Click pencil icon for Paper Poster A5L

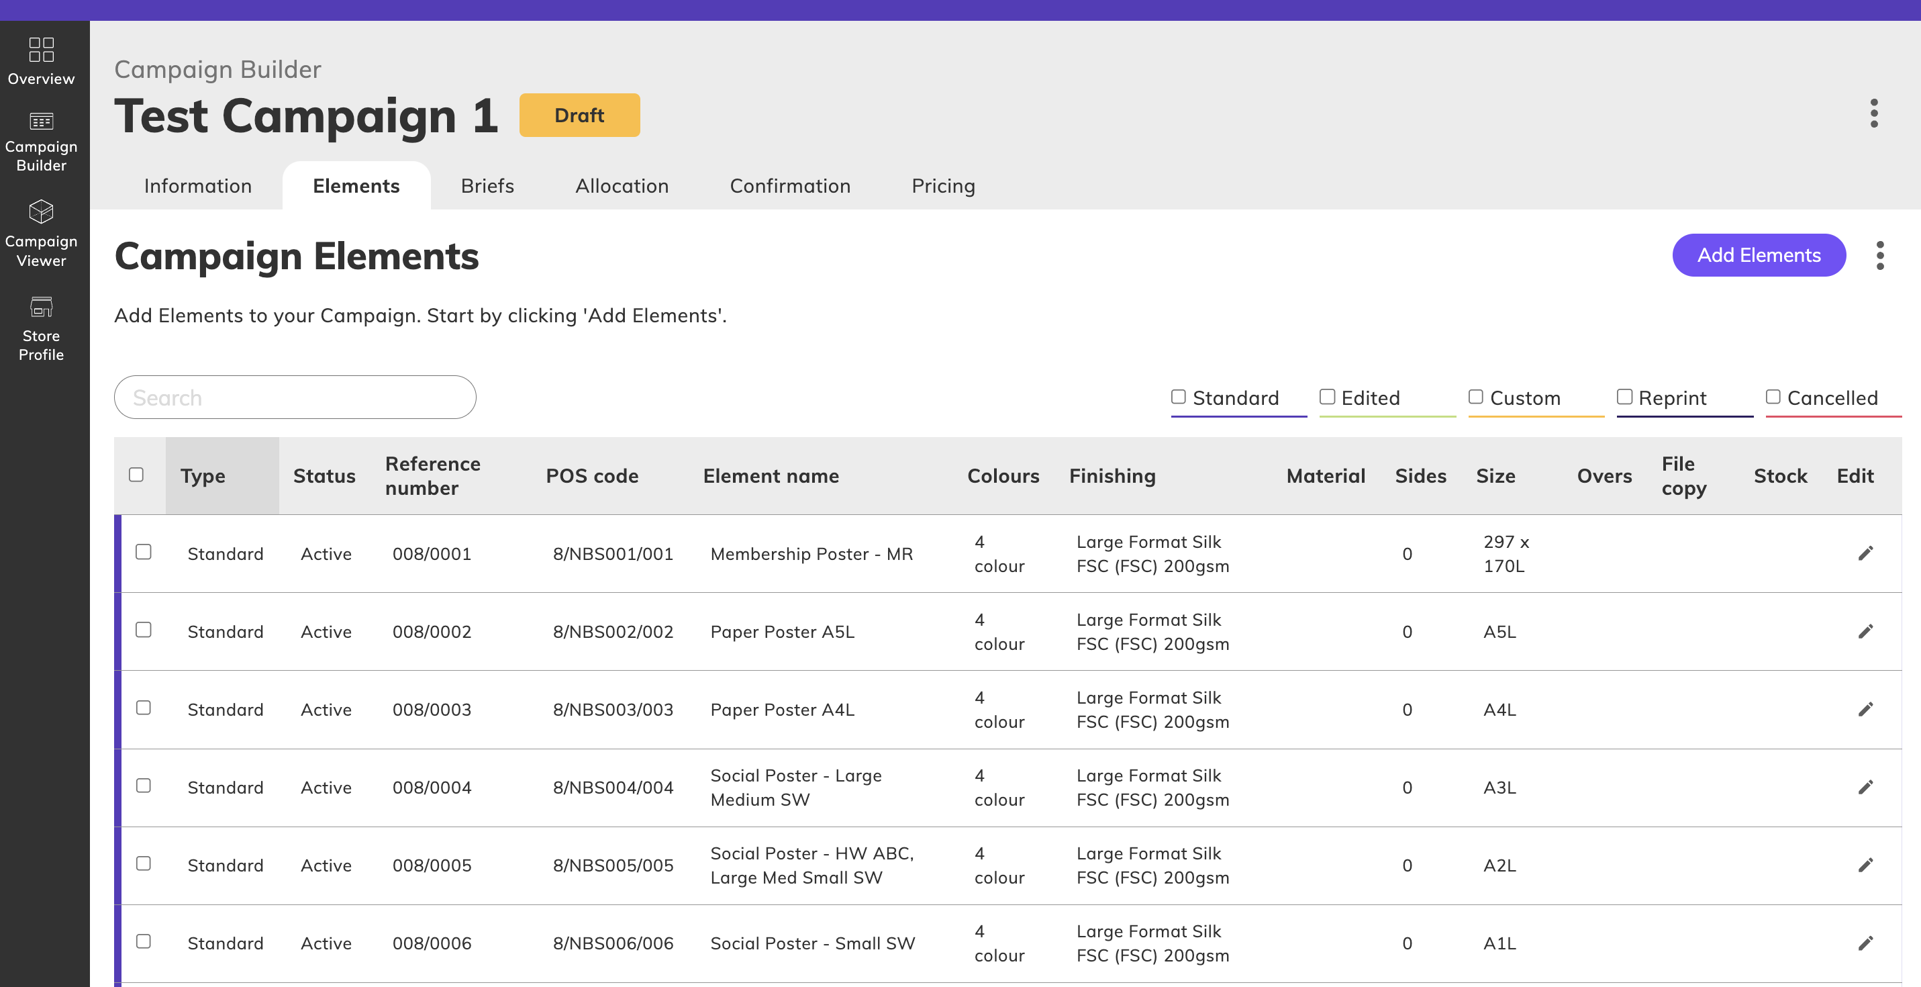click(x=1865, y=632)
